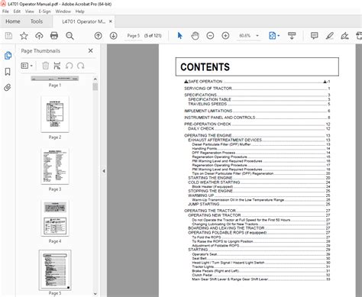Click the SAFE OPERATION contents entry
362x297 pixels.
[257, 82]
